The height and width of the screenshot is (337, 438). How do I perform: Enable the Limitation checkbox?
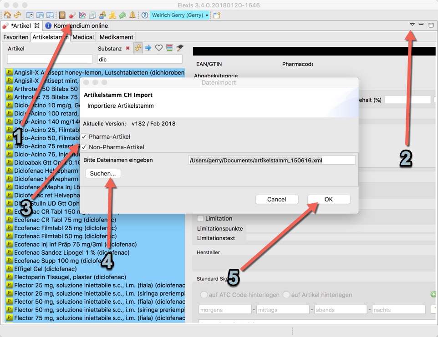point(200,218)
